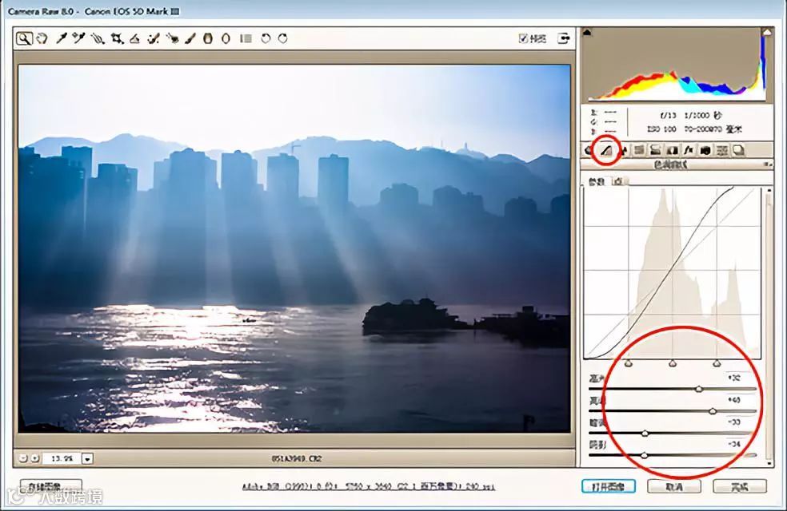Open the Tone Curve panel tab
The height and width of the screenshot is (511, 787).
click(607, 150)
